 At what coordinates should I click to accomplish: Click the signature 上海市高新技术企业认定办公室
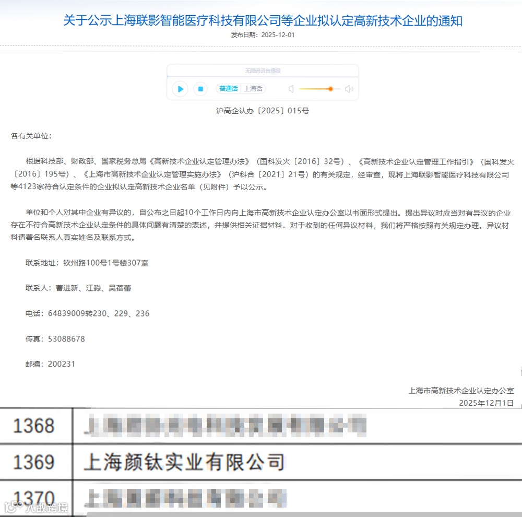pos(461,391)
